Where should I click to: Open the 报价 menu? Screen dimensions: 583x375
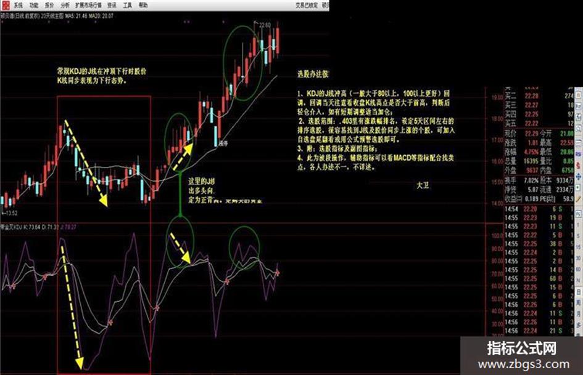click(x=49, y=5)
